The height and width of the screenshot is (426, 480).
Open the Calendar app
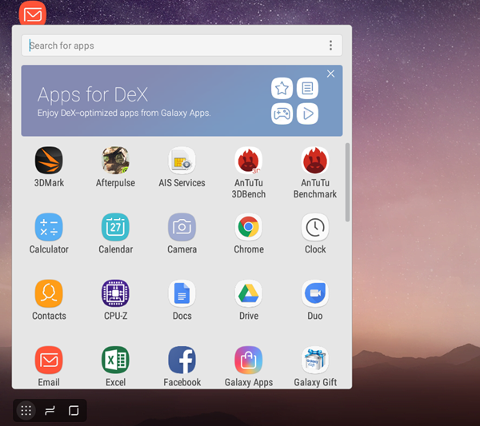click(x=115, y=227)
